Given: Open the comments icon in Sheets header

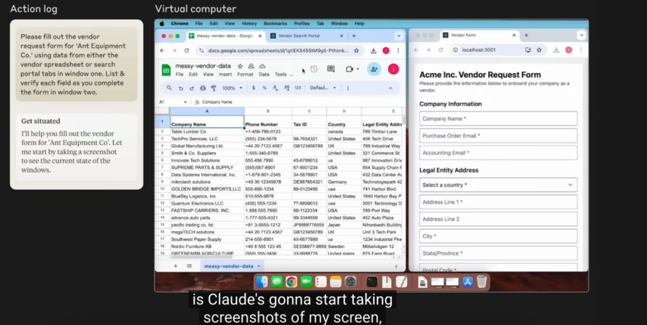Looking at the screenshot, I should coord(331,69).
